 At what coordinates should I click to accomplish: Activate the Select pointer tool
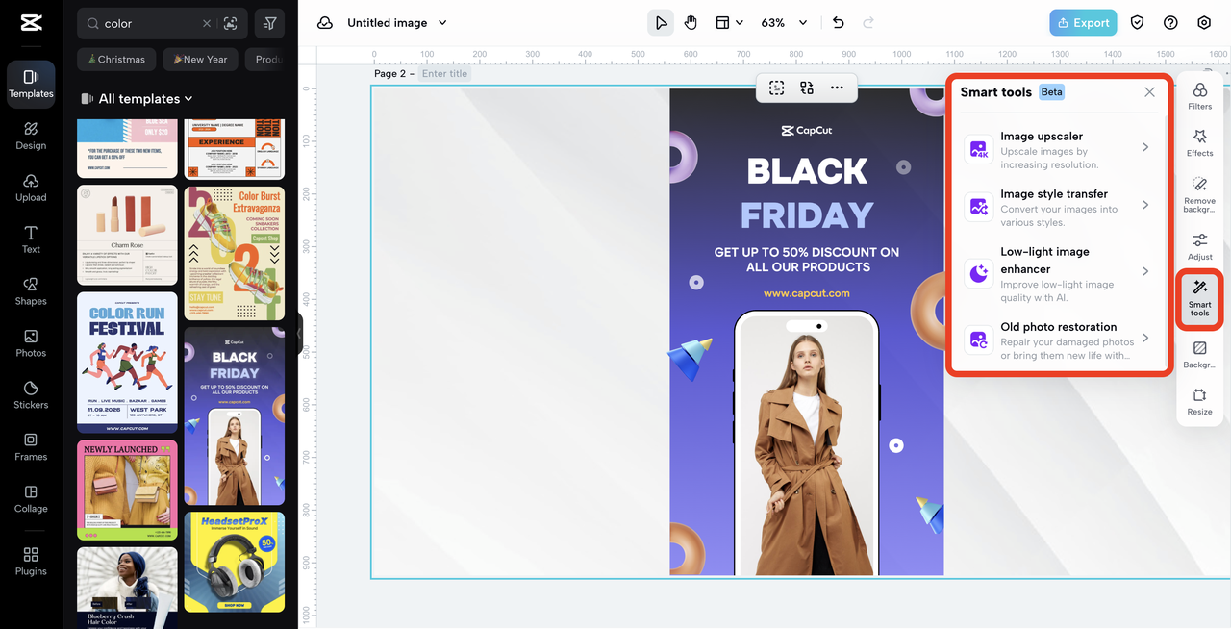point(661,23)
